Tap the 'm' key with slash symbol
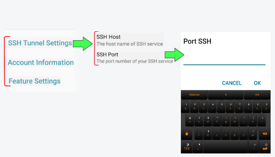 (x=253, y=133)
